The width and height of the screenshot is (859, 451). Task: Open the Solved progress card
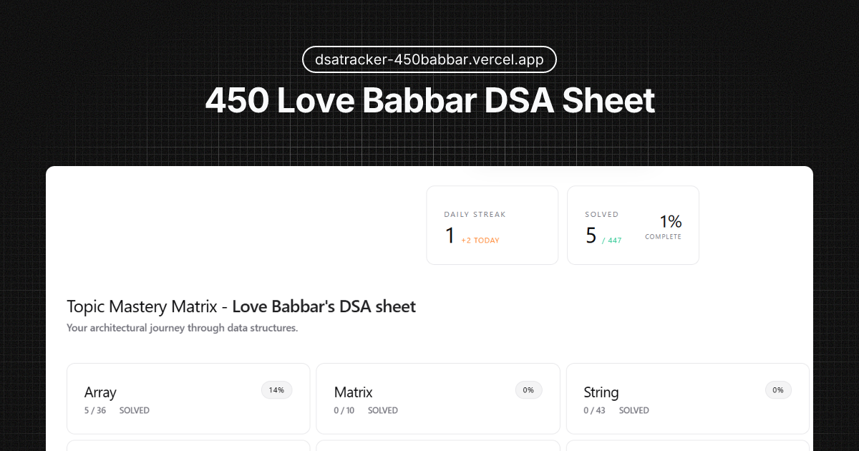coord(633,225)
